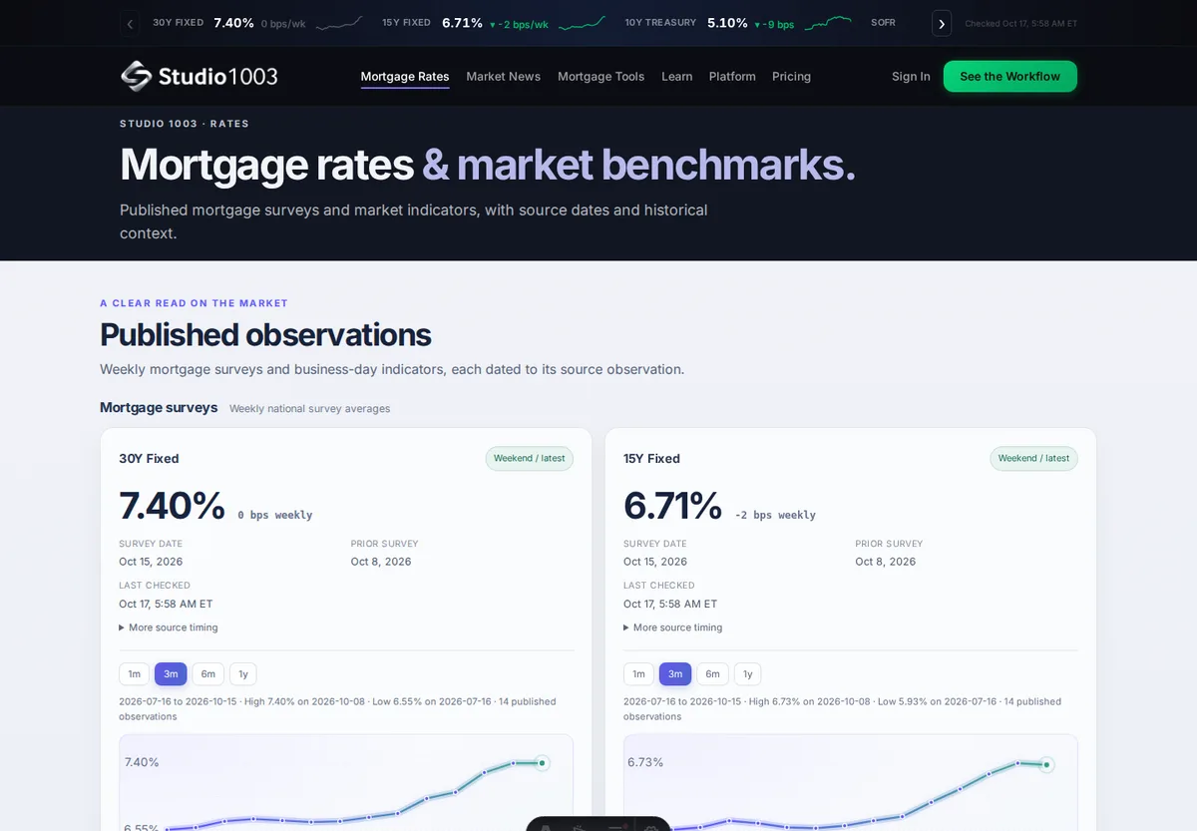Click 30Y Fixed card title
The width and height of the screenshot is (1197, 831).
point(149,459)
